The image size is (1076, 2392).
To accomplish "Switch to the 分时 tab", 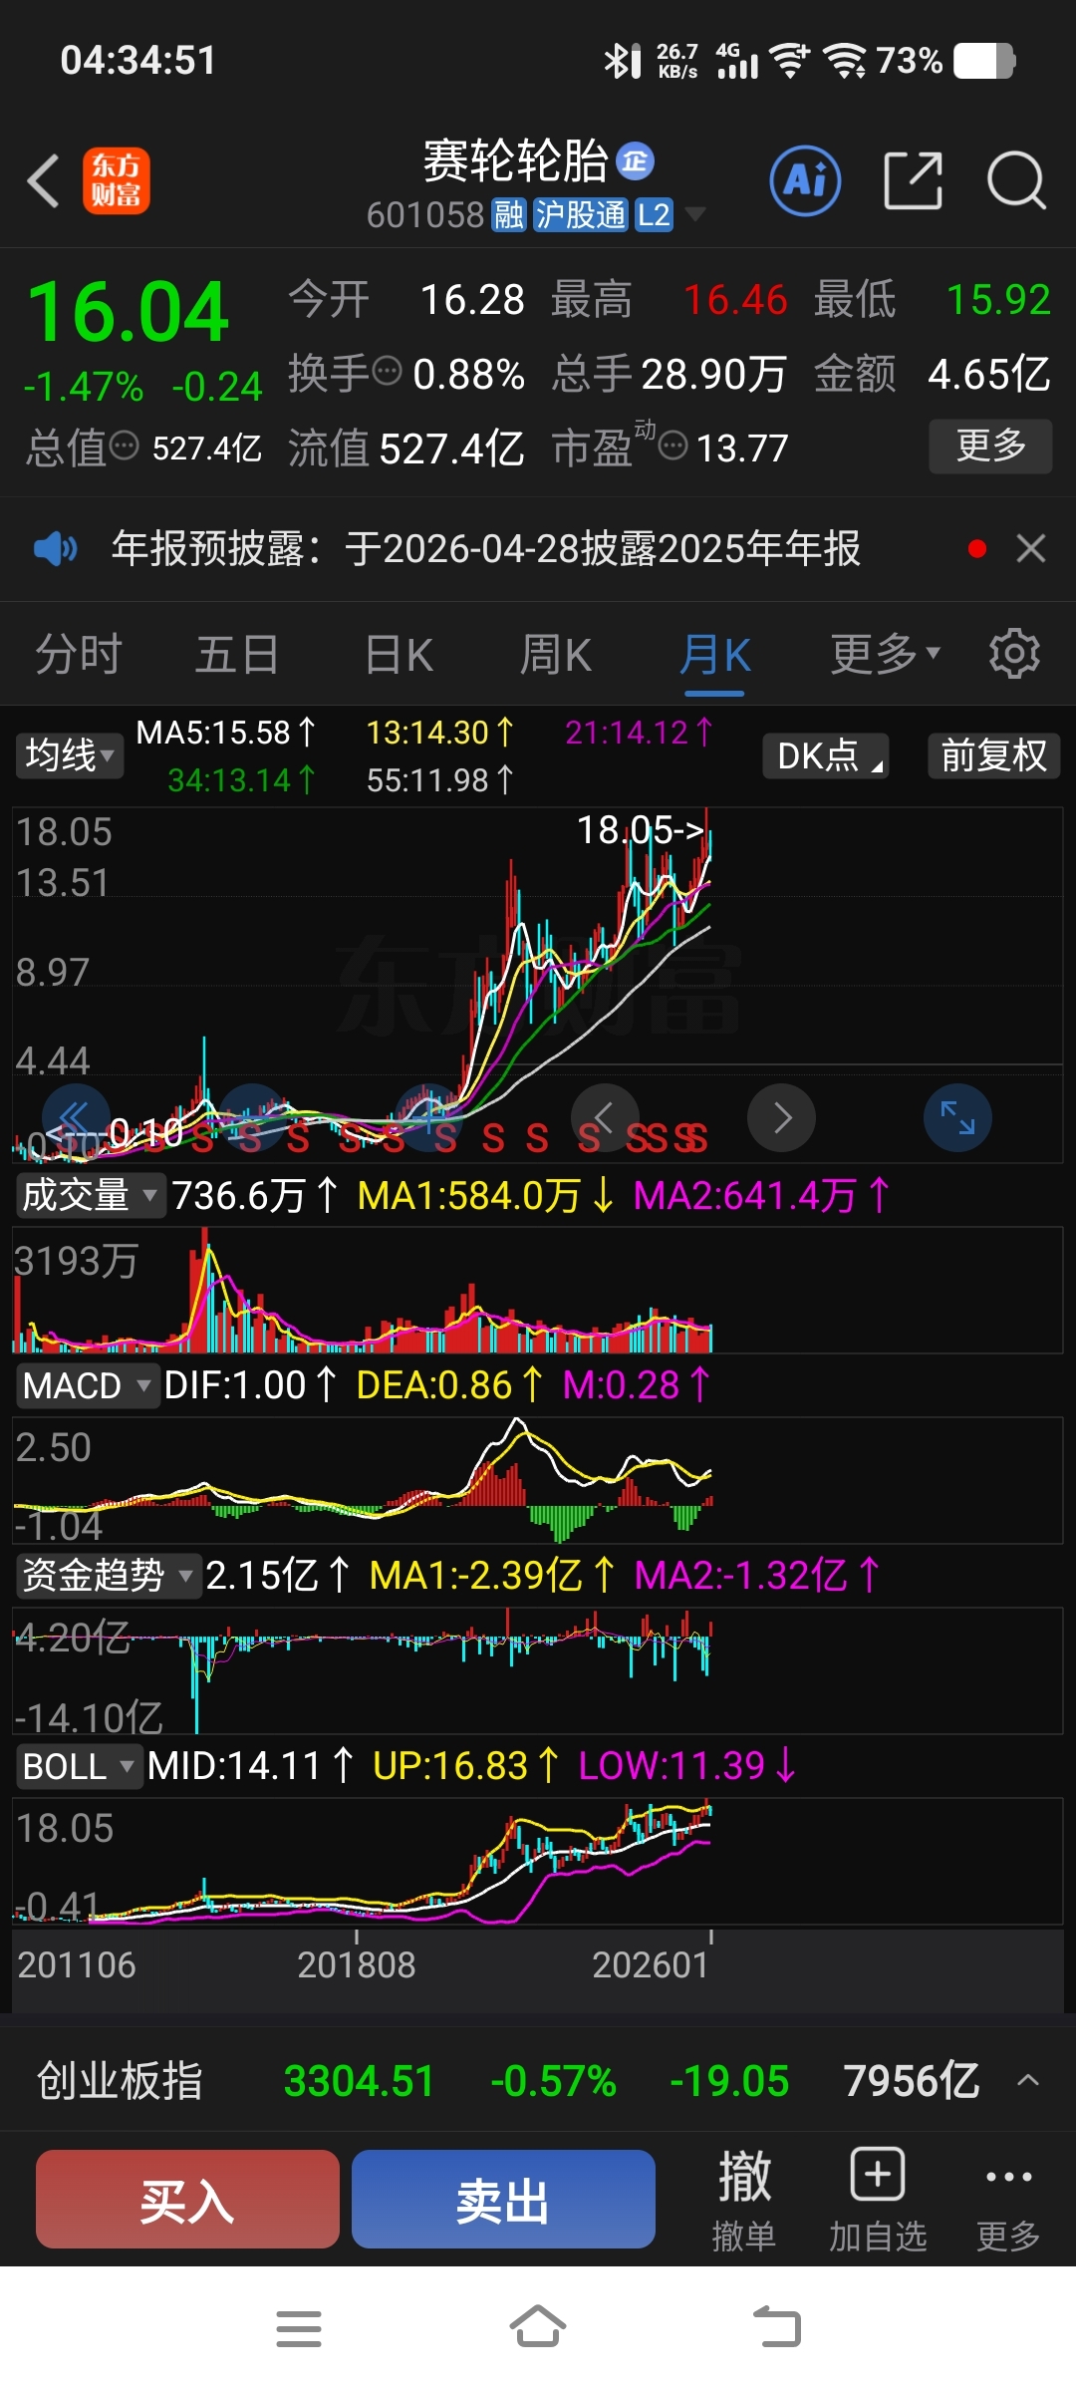I will click(79, 656).
